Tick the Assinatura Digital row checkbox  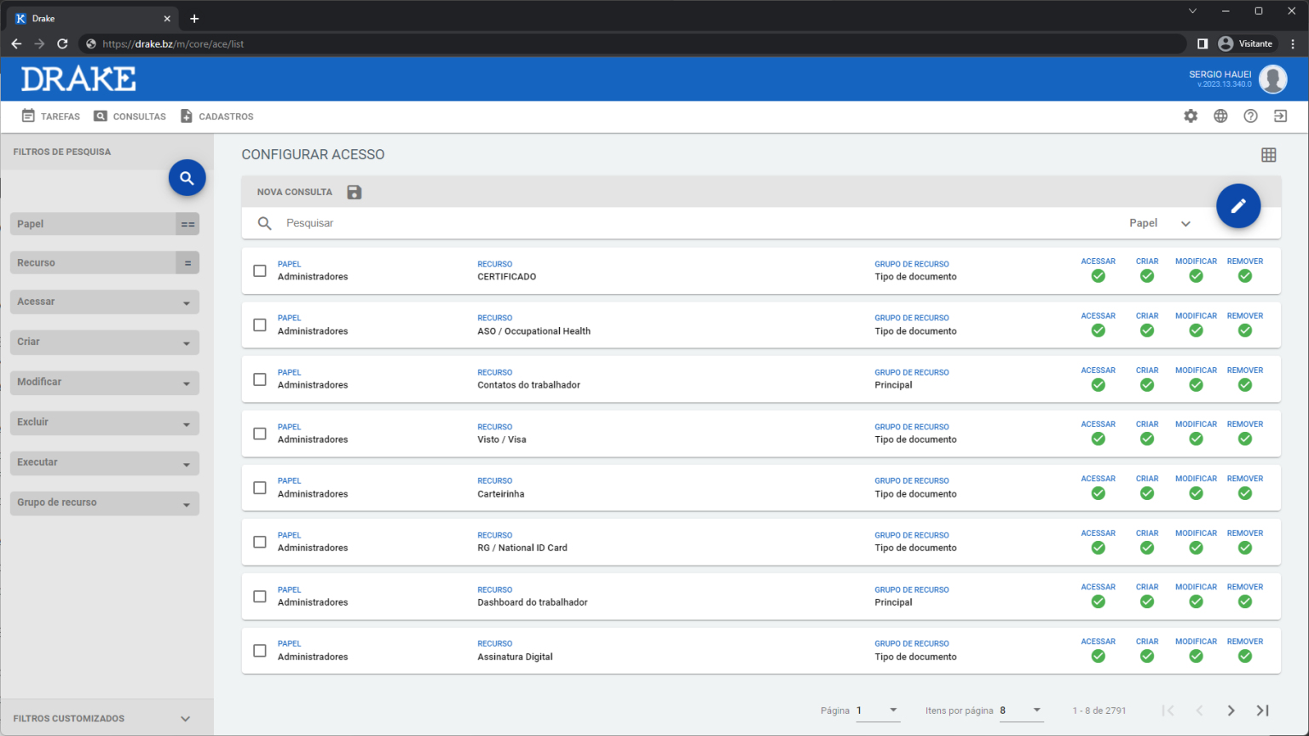(260, 651)
